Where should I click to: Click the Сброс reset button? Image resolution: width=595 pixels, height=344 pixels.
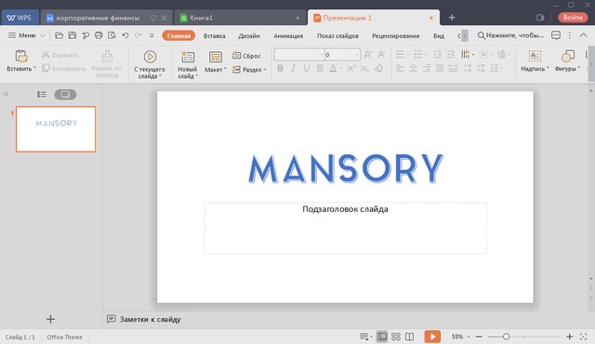pyautogui.click(x=246, y=56)
